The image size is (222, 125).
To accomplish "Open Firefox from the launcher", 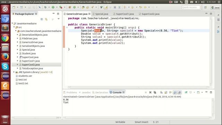I will [5, 57].
